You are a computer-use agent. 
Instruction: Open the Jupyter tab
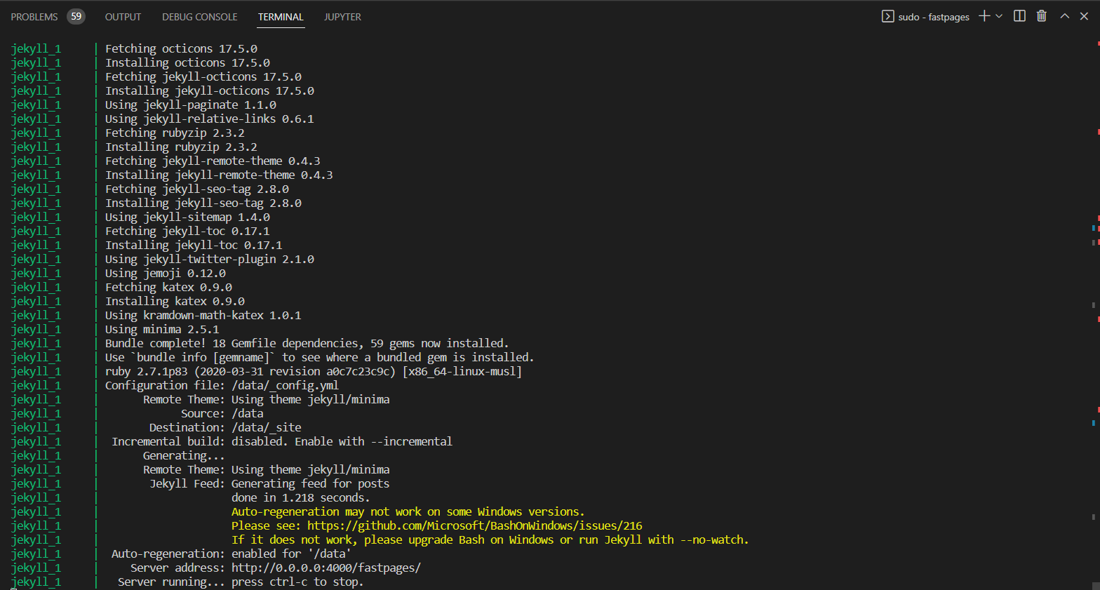(342, 17)
